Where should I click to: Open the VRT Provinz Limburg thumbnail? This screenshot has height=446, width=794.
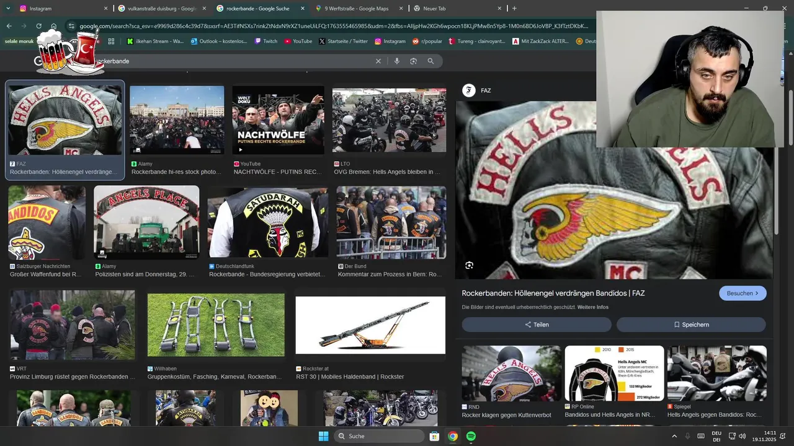point(73,325)
